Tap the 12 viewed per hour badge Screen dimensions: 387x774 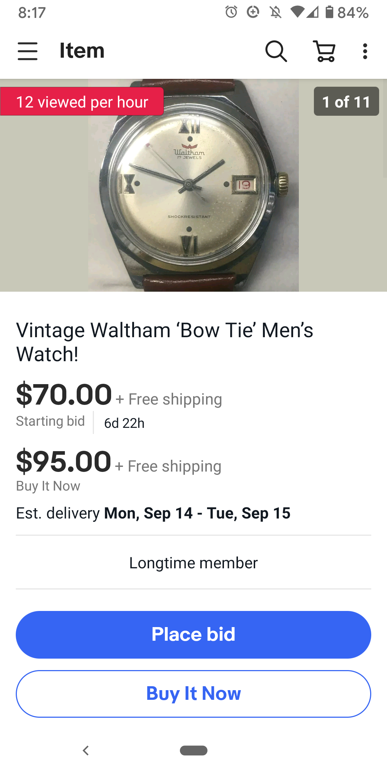82,102
